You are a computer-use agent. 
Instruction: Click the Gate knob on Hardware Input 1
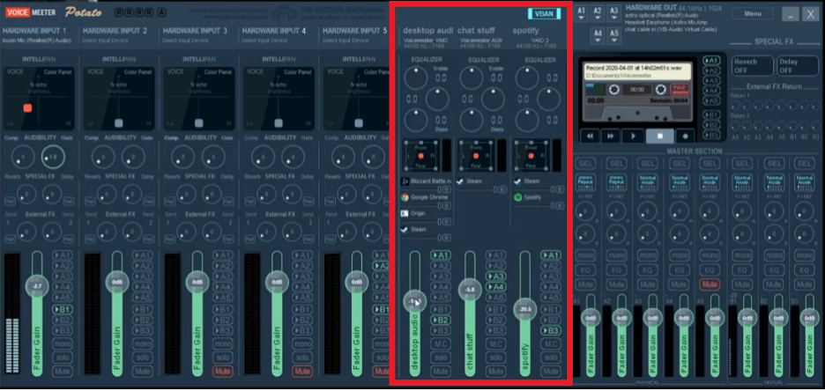pyautogui.click(x=53, y=156)
